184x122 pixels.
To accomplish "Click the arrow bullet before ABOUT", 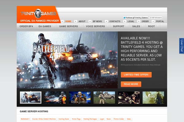I will point(76,21).
